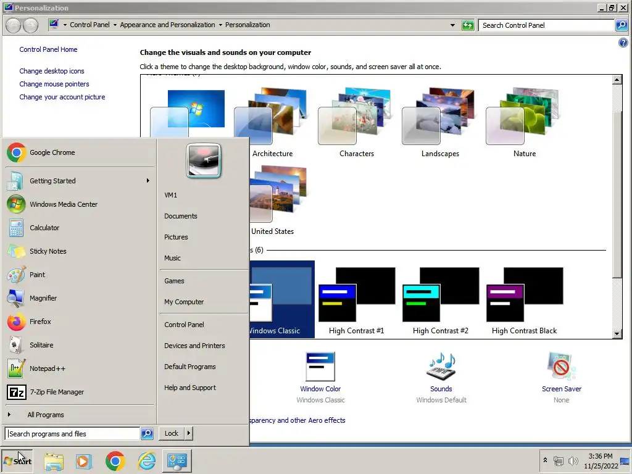Viewport: 632px width, 474px height.
Task: Open My Computer from Start menu
Action: point(204,302)
